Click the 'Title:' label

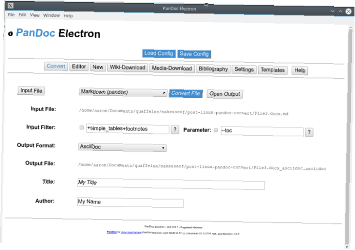point(49,182)
